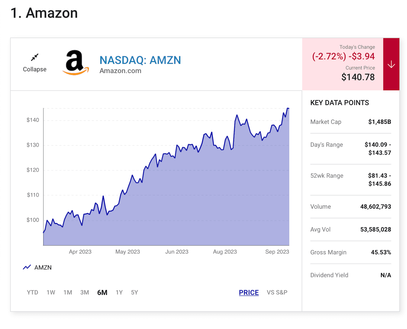Enable the 1M chart range

click(68, 292)
